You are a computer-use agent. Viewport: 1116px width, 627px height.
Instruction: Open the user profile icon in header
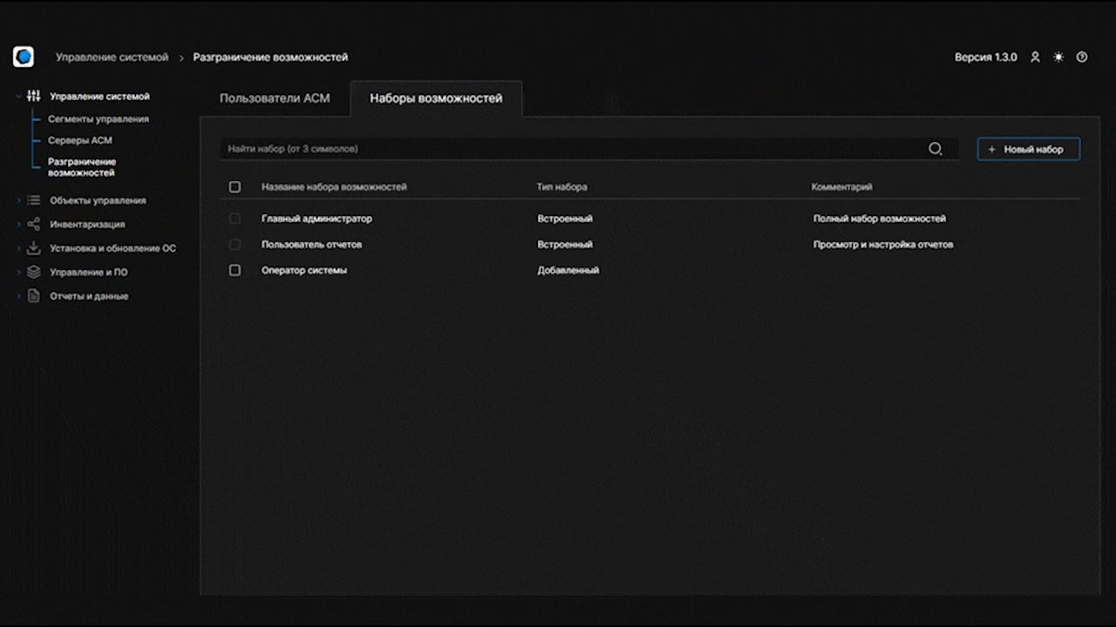(x=1035, y=57)
